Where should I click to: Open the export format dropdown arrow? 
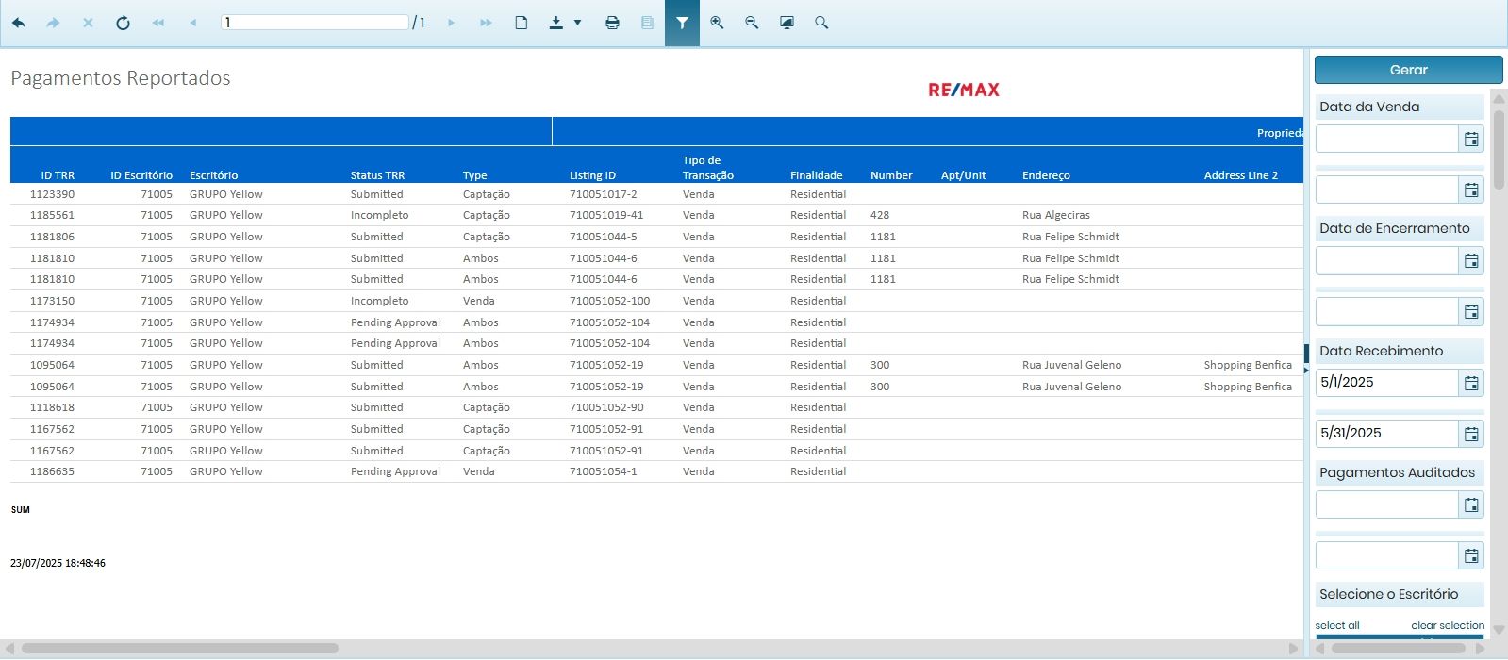(577, 23)
